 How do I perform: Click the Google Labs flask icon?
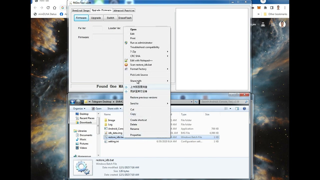coord(263,24)
